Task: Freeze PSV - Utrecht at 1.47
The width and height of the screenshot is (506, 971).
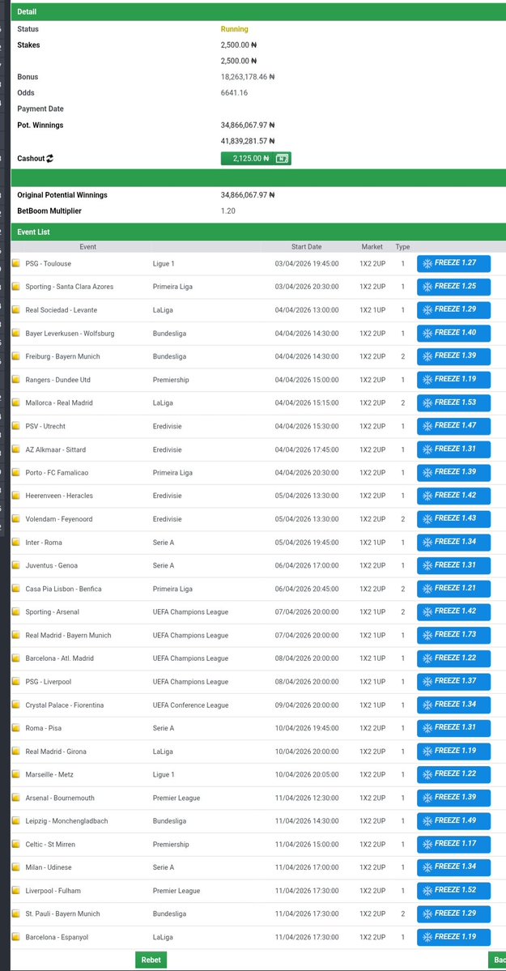Action: point(453,426)
